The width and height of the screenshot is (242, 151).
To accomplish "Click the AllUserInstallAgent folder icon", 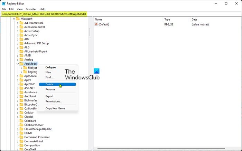I will click(21, 51).
